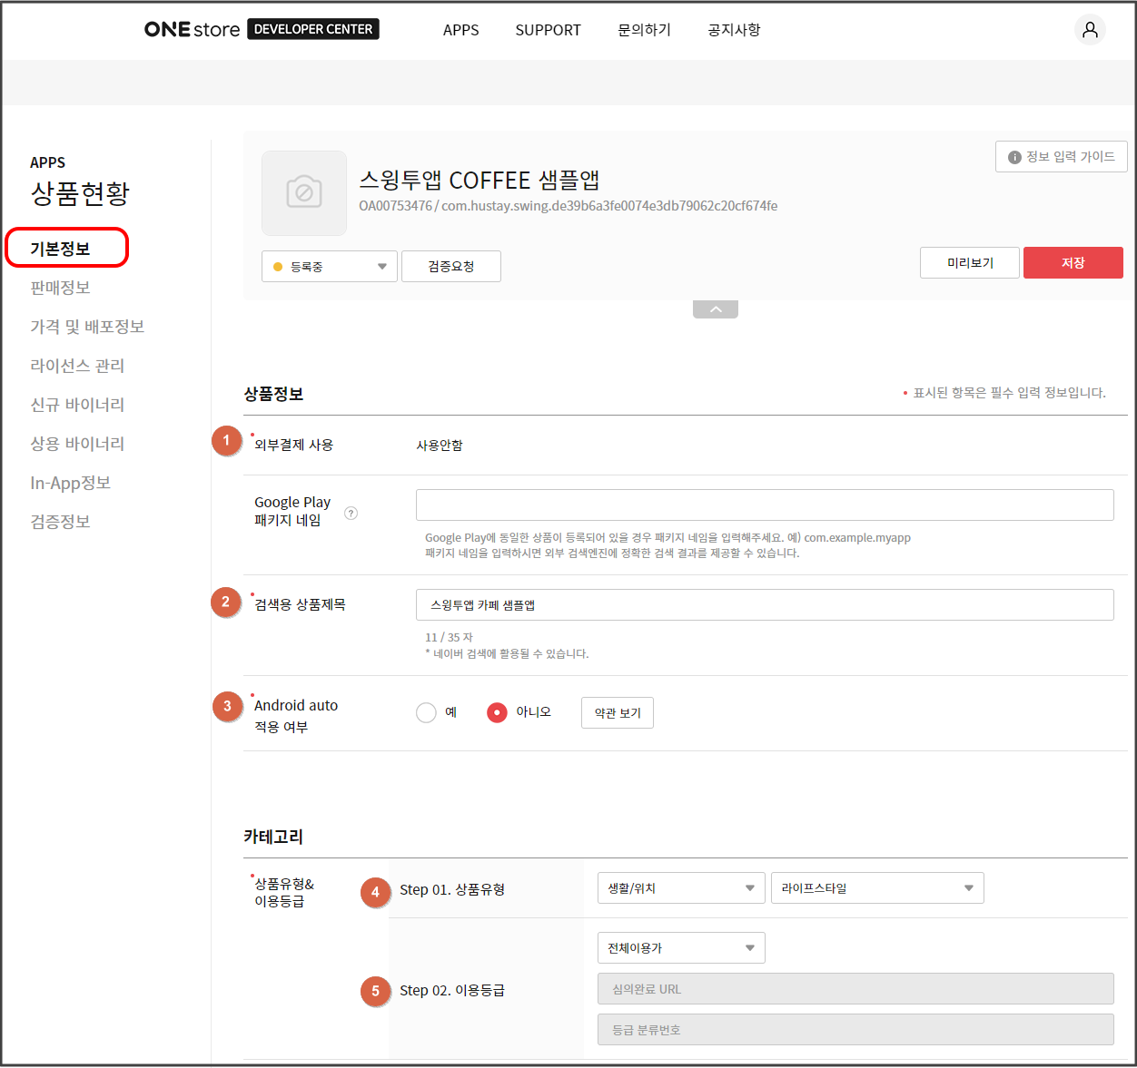Open the Google Play 패키지 네임 help tooltip
The image size is (1137, 1068).
351,513
